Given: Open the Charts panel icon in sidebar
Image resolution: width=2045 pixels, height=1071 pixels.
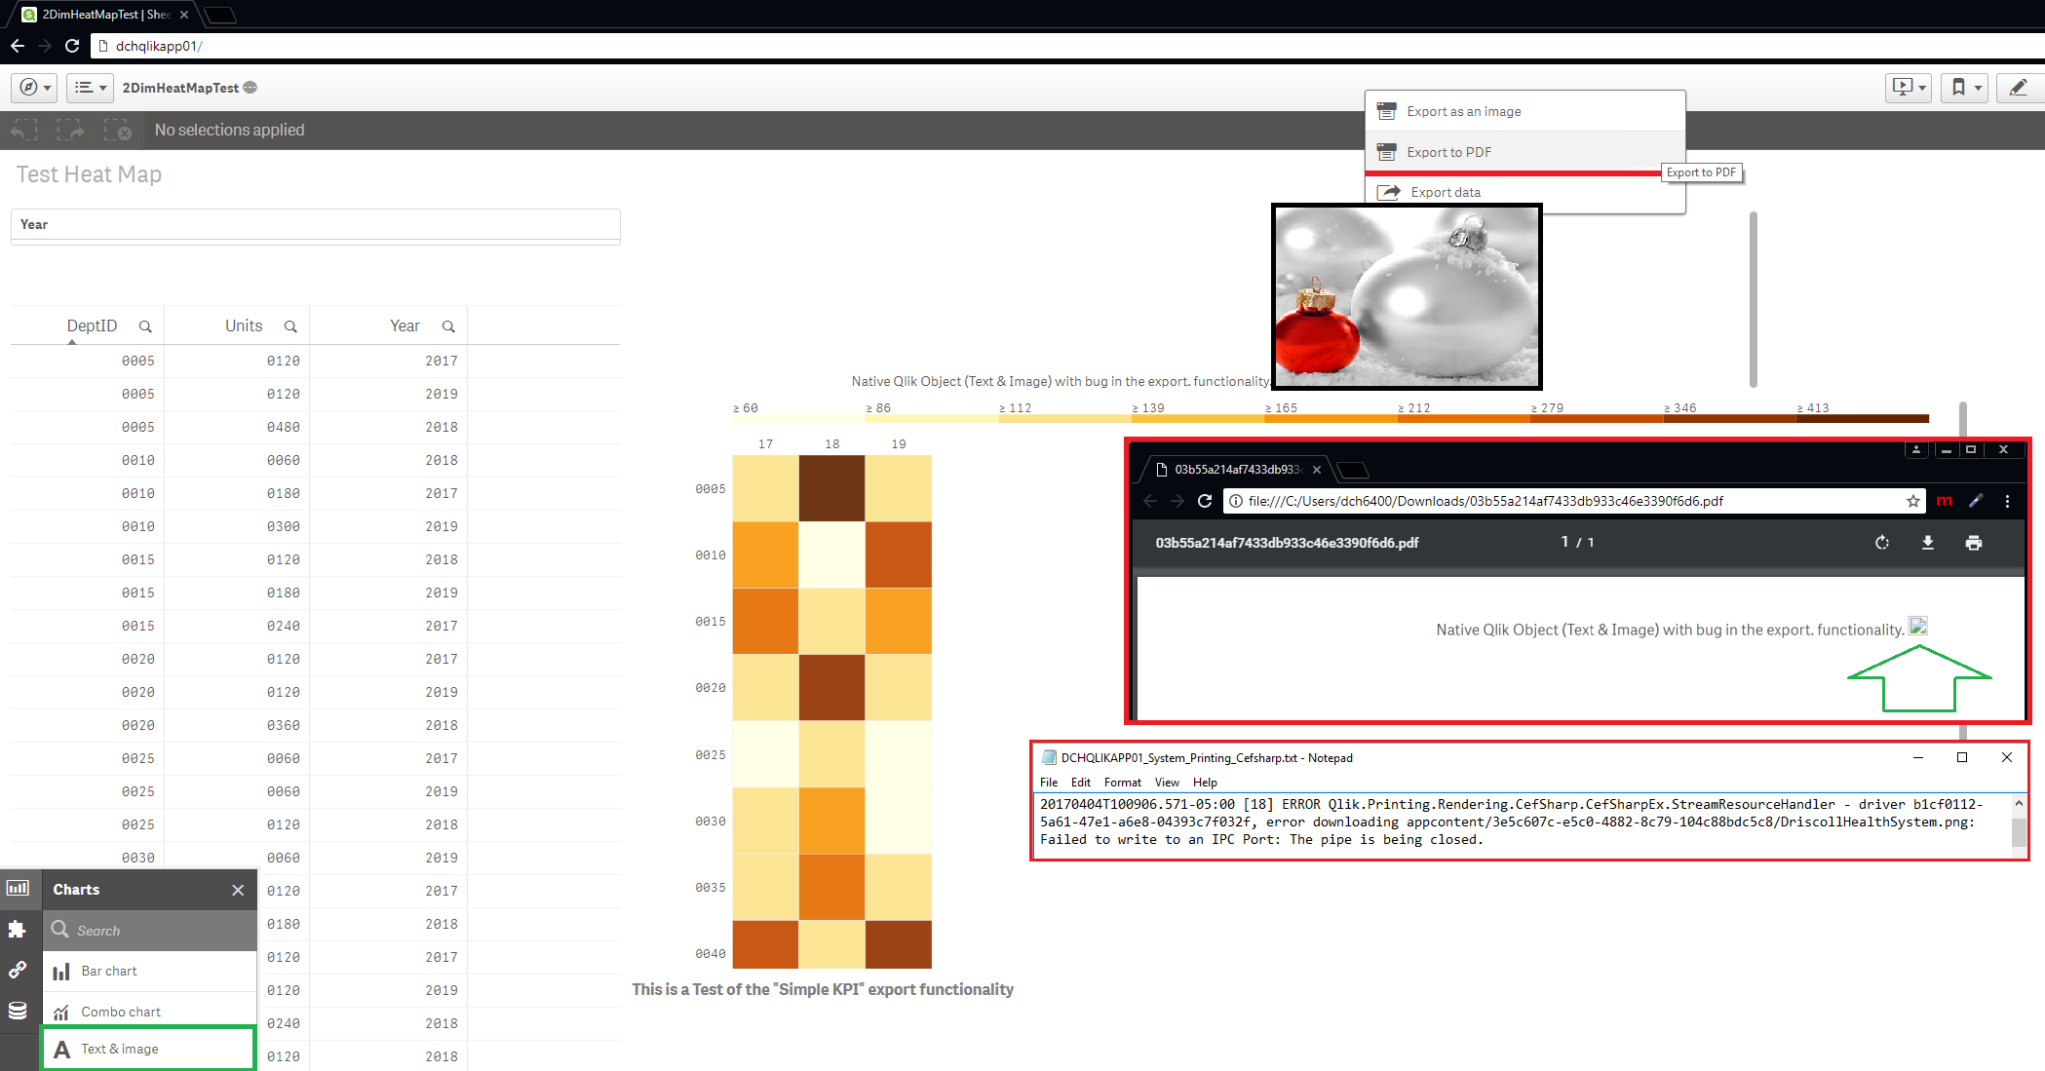Looking at the screenshot, I should click(19, 888).
